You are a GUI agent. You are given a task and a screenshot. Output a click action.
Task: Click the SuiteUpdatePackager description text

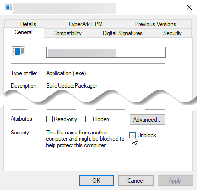coord(72,86)
